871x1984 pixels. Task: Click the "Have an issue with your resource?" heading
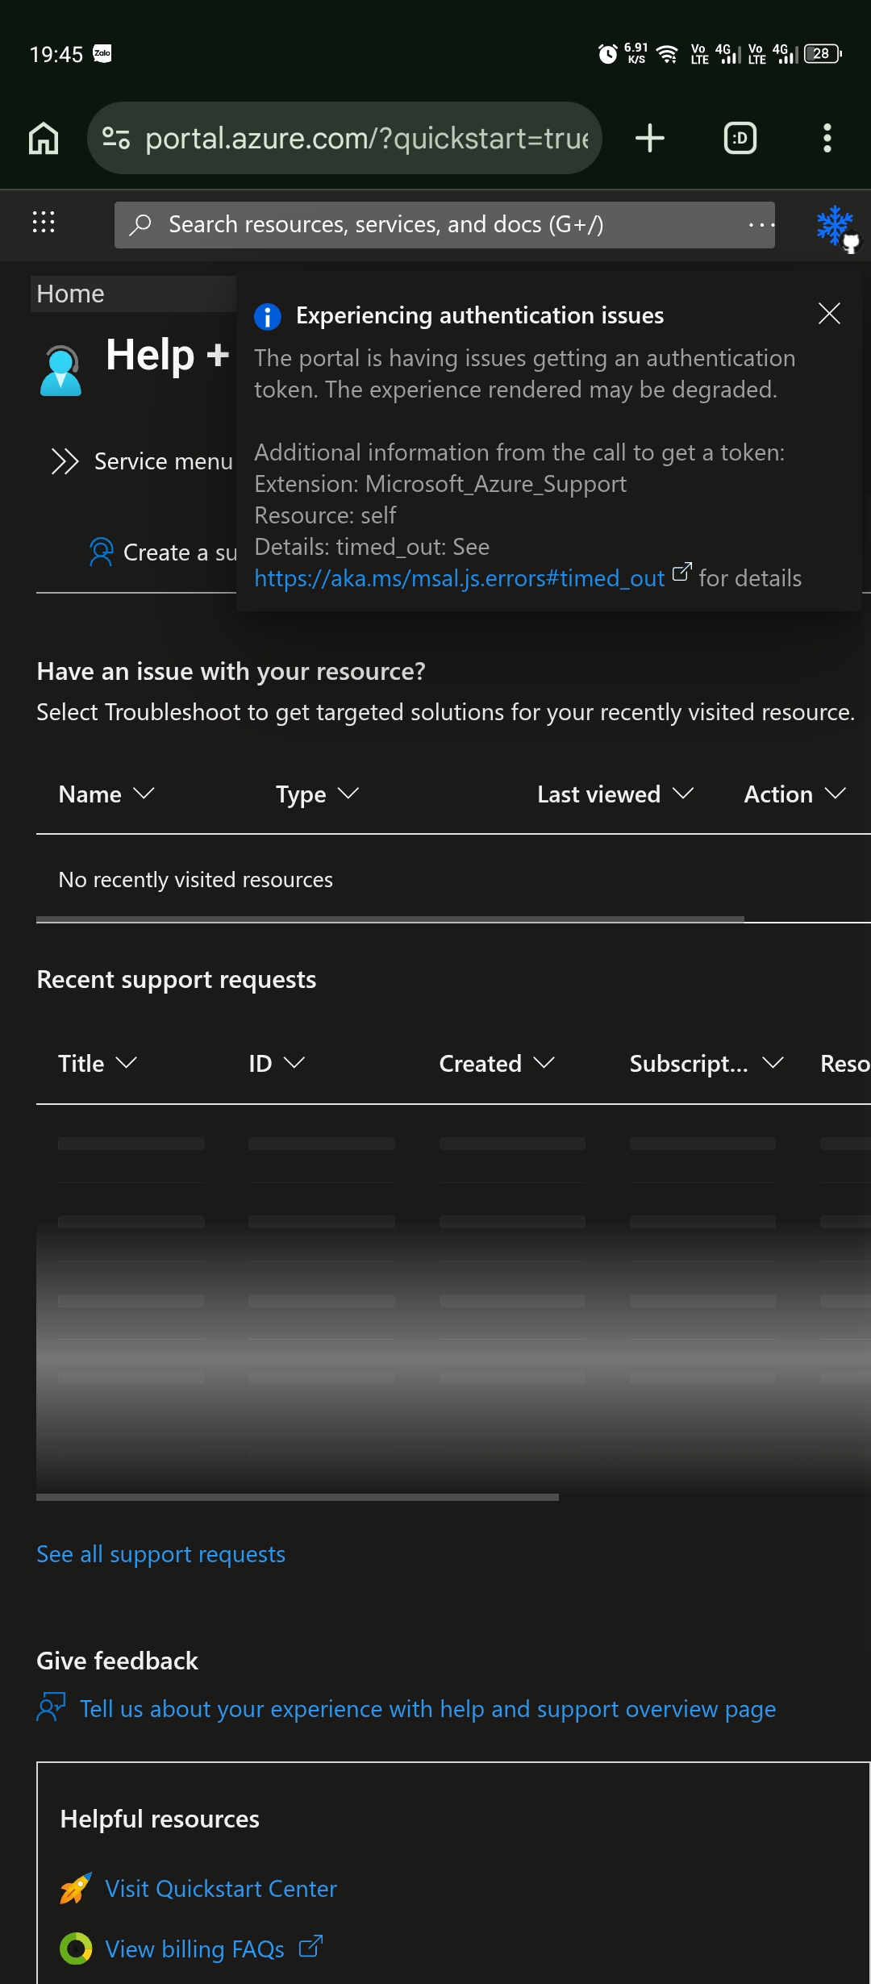click(x=231, y=671)
